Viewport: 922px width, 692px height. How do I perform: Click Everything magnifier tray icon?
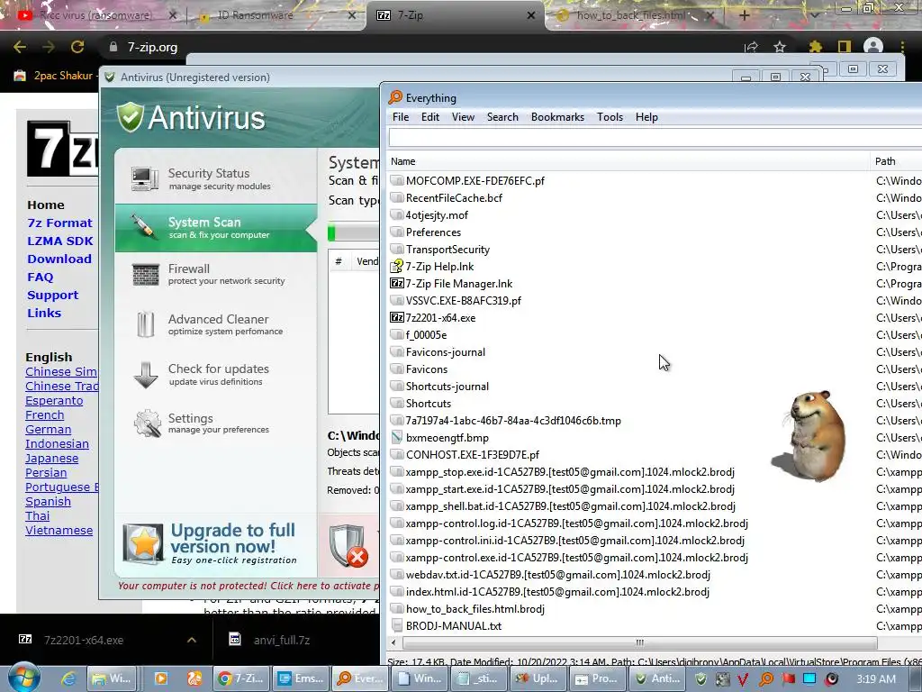pyautogui.click(x=766, y=679)
